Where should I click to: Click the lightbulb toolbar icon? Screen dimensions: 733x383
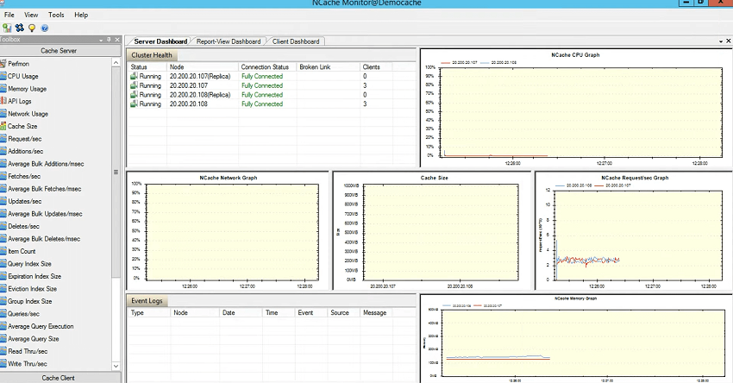(x=32, y=28)
